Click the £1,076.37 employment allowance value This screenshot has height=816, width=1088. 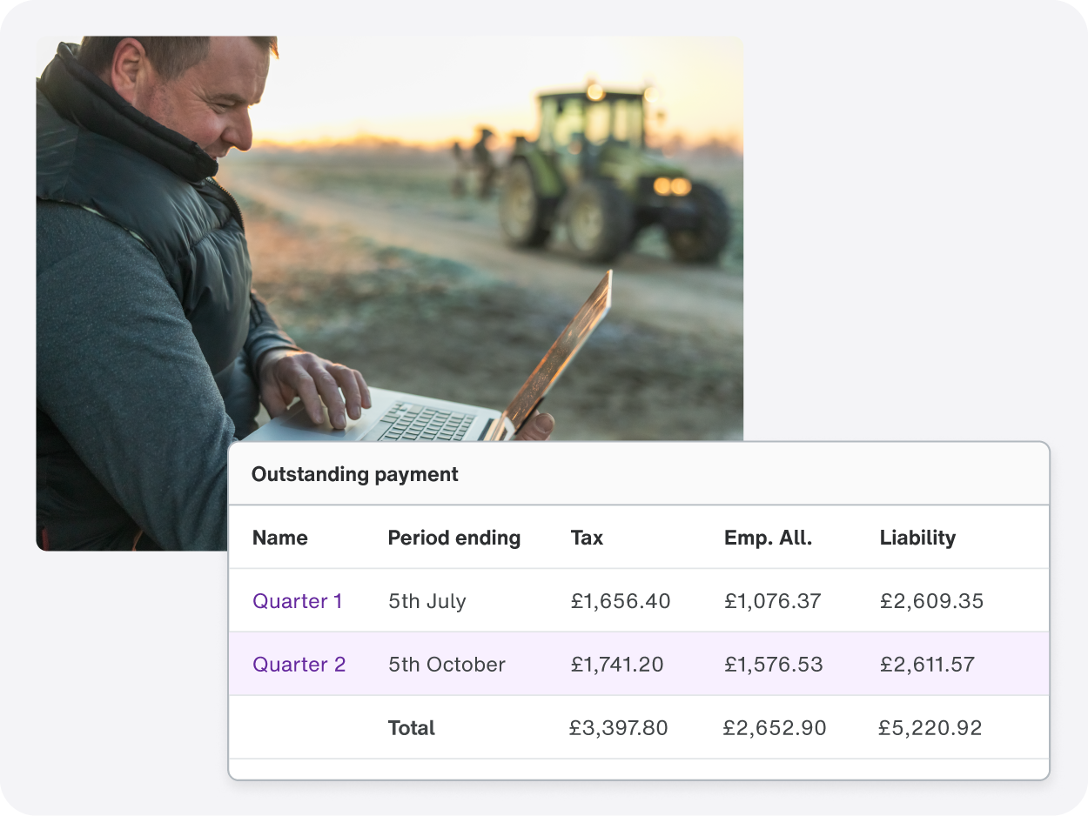(773, 601)
